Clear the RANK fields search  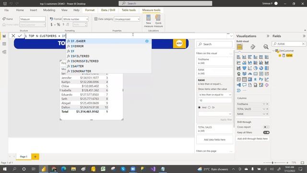coord(303,44)
